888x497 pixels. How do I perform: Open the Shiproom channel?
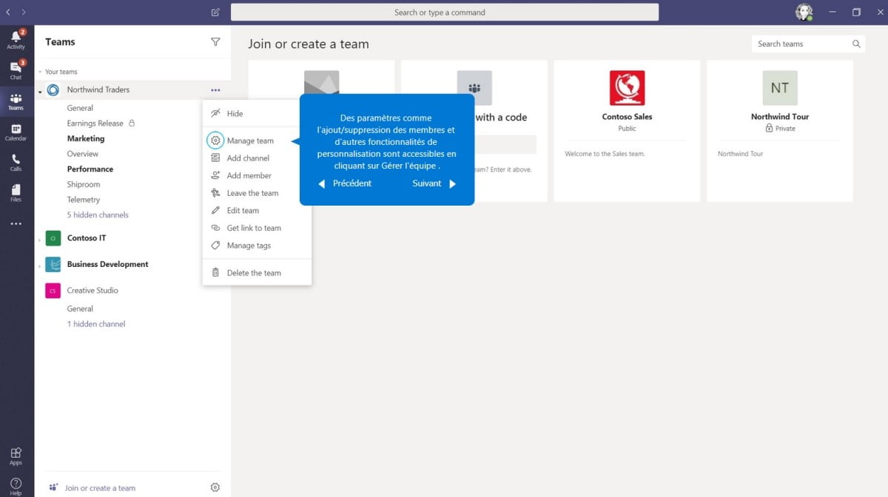pyautogui.click(x=84, y=184)
